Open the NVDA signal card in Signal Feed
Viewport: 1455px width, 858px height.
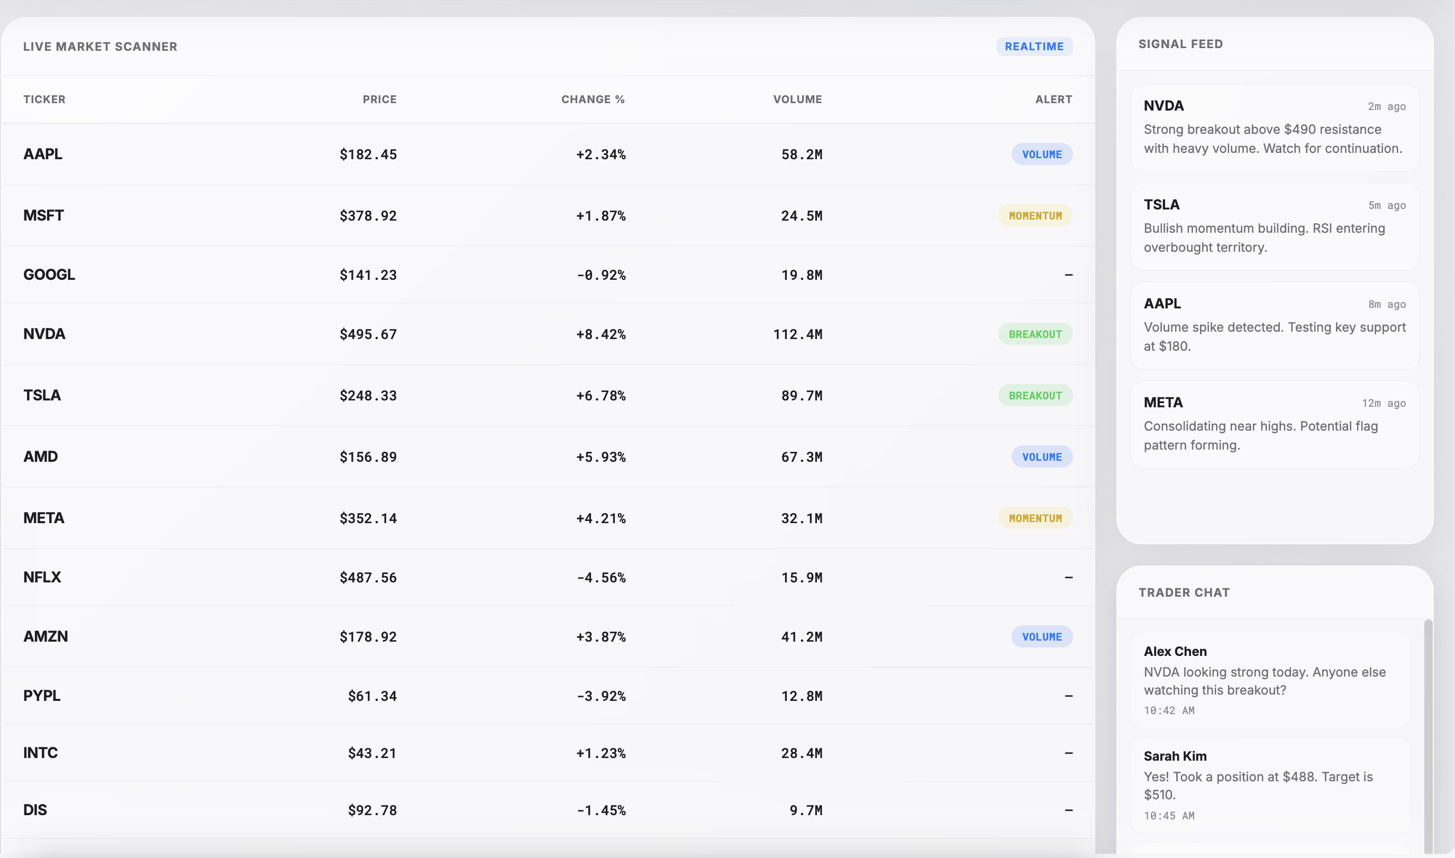(x=1274, y=127)
